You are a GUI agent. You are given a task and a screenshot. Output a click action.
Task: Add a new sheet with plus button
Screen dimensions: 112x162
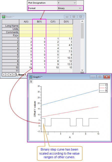pos(10,75)
